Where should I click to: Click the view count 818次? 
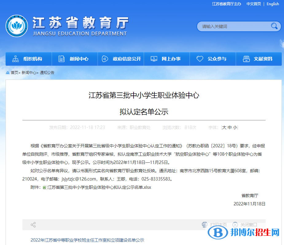[190, 127]
